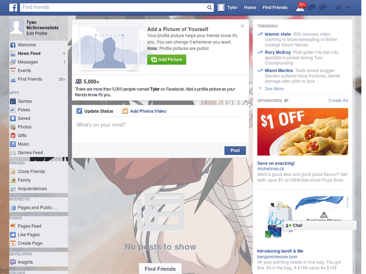The height and width of the screenshot is (274, 366).
Task: Expand See More trending topics
Action: [274, 89]
